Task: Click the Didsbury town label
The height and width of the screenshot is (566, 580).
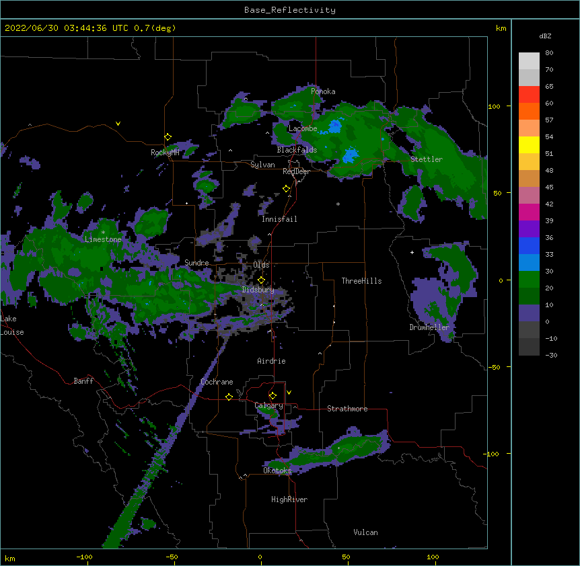Action: [258, 290]
